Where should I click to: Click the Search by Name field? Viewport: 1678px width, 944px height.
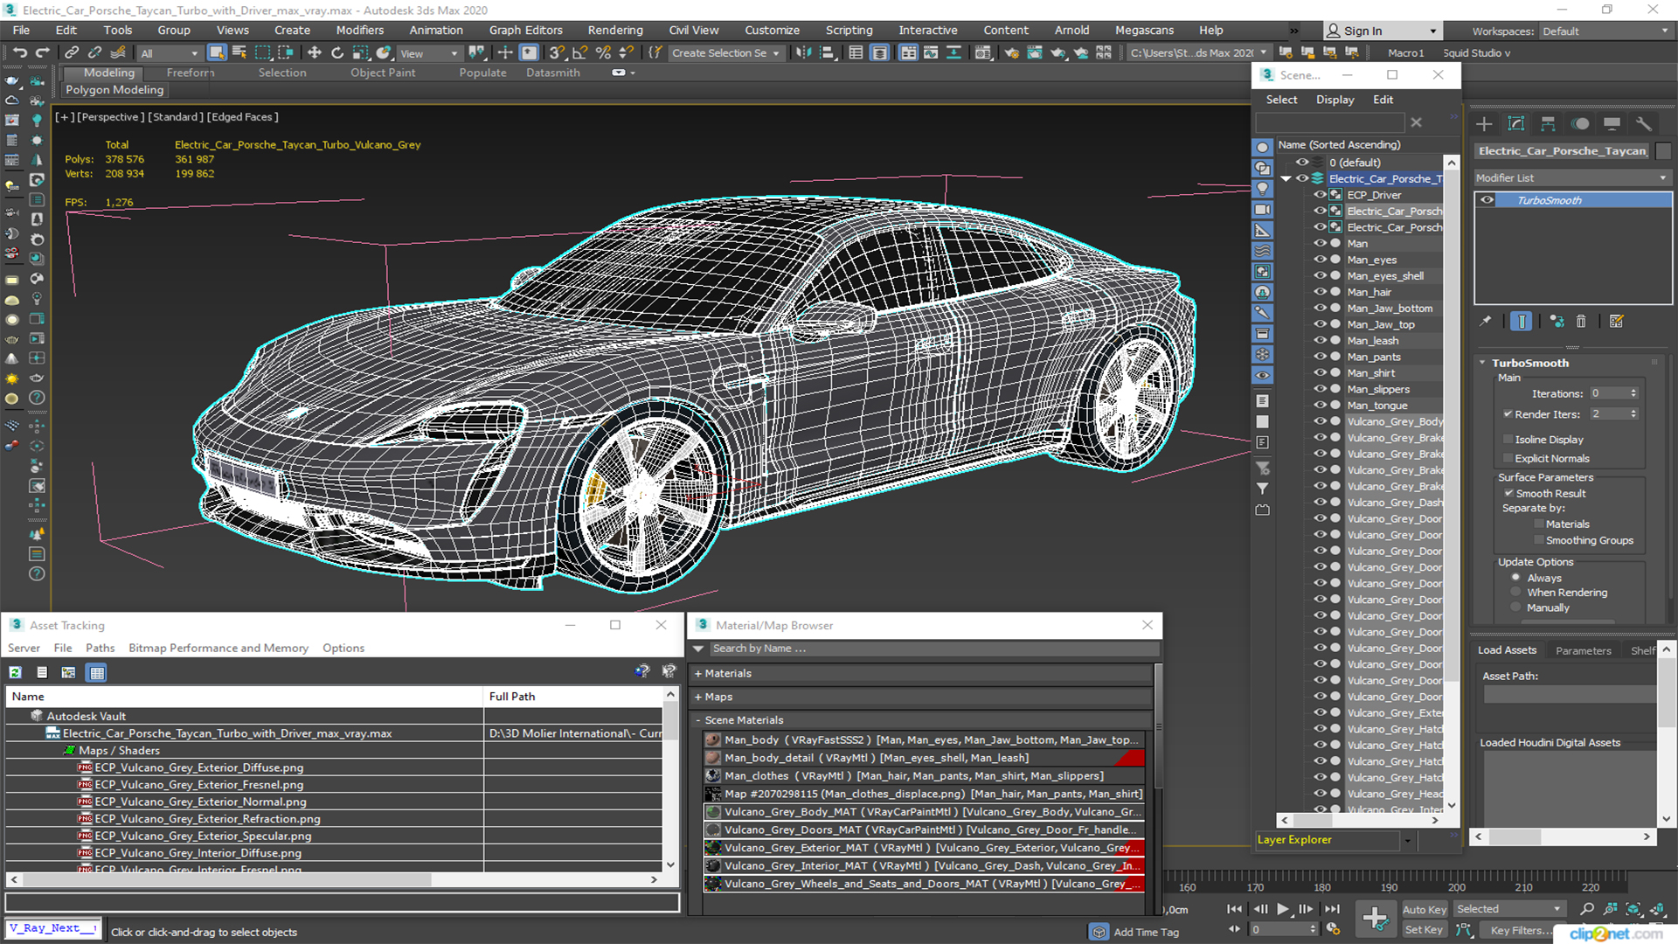[933, 649]
